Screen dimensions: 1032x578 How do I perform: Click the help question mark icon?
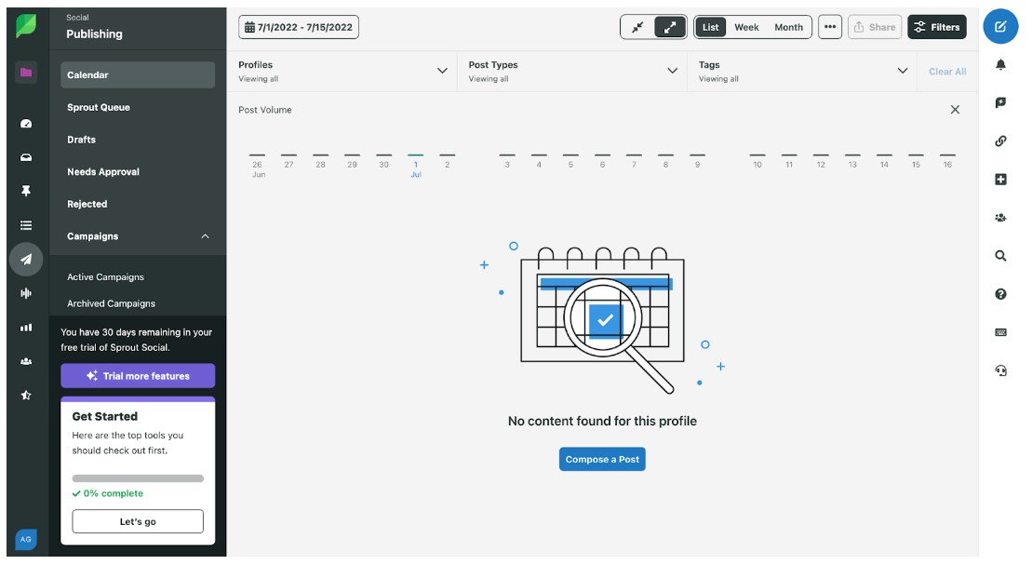click(x=1000, y=294)
